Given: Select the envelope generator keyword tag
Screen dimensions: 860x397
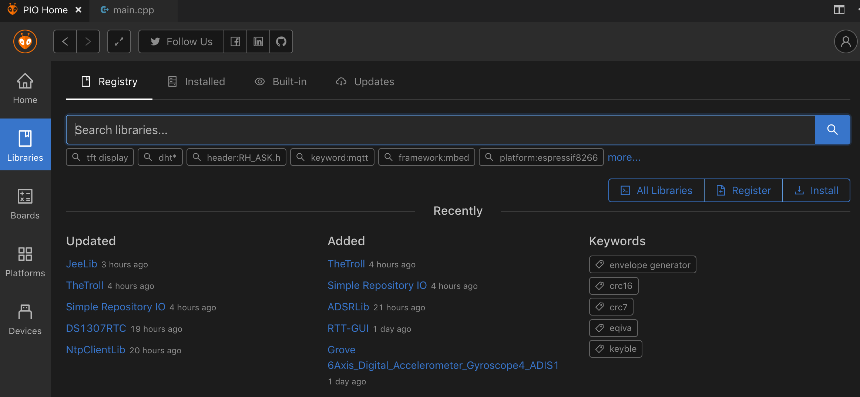Looking at the screenshot, I should tap(642, 265).
